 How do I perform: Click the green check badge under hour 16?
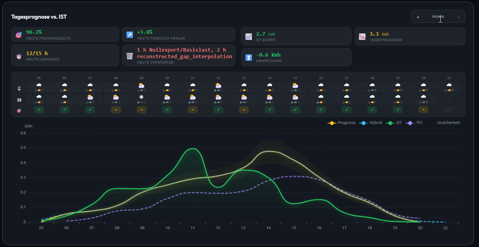coord(321,110)
